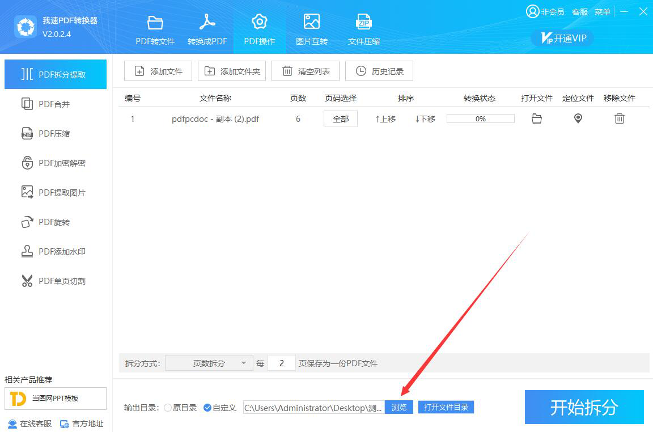The image size is (653, 432).
Task: Open the 文件压缩 ZIP compression tool
Action: [364, 29]
